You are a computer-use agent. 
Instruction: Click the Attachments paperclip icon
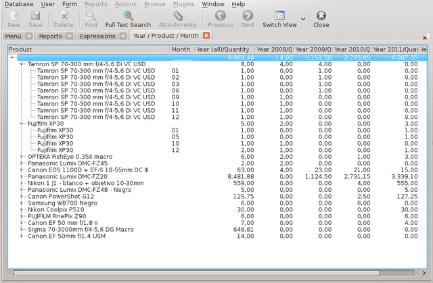pyautogui.click(x=178, y=16)
